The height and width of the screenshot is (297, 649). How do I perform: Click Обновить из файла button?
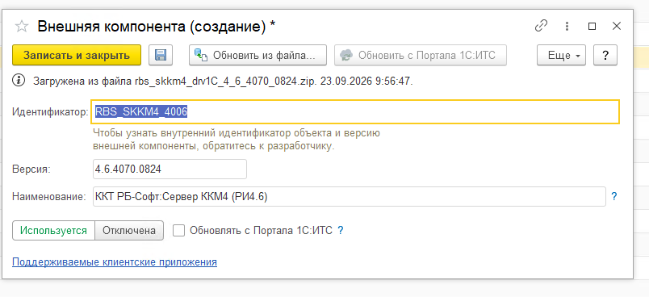coord(258,55)
